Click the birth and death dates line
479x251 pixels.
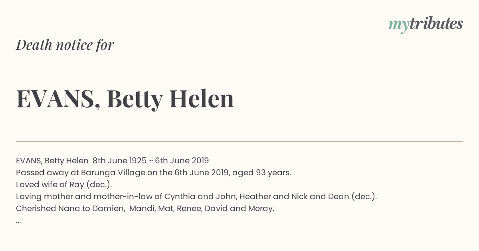pos(113,161)
